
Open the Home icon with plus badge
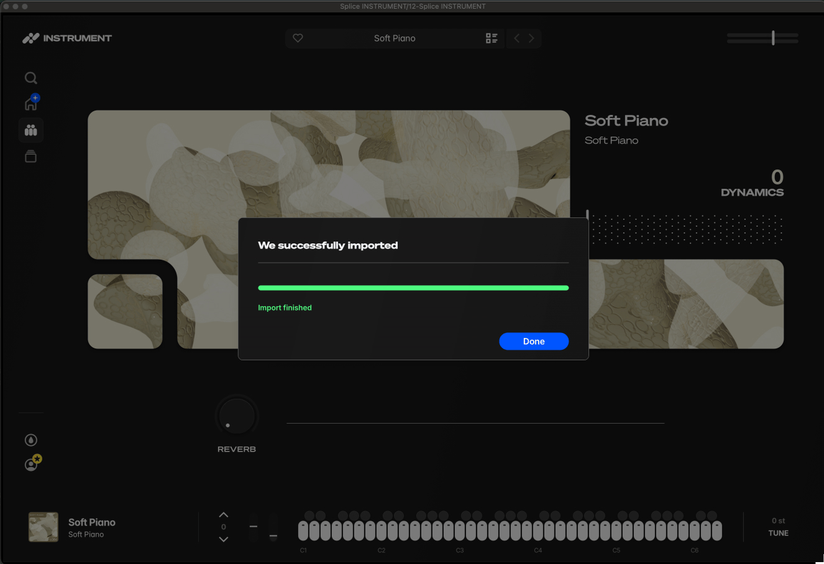point(31,102)
